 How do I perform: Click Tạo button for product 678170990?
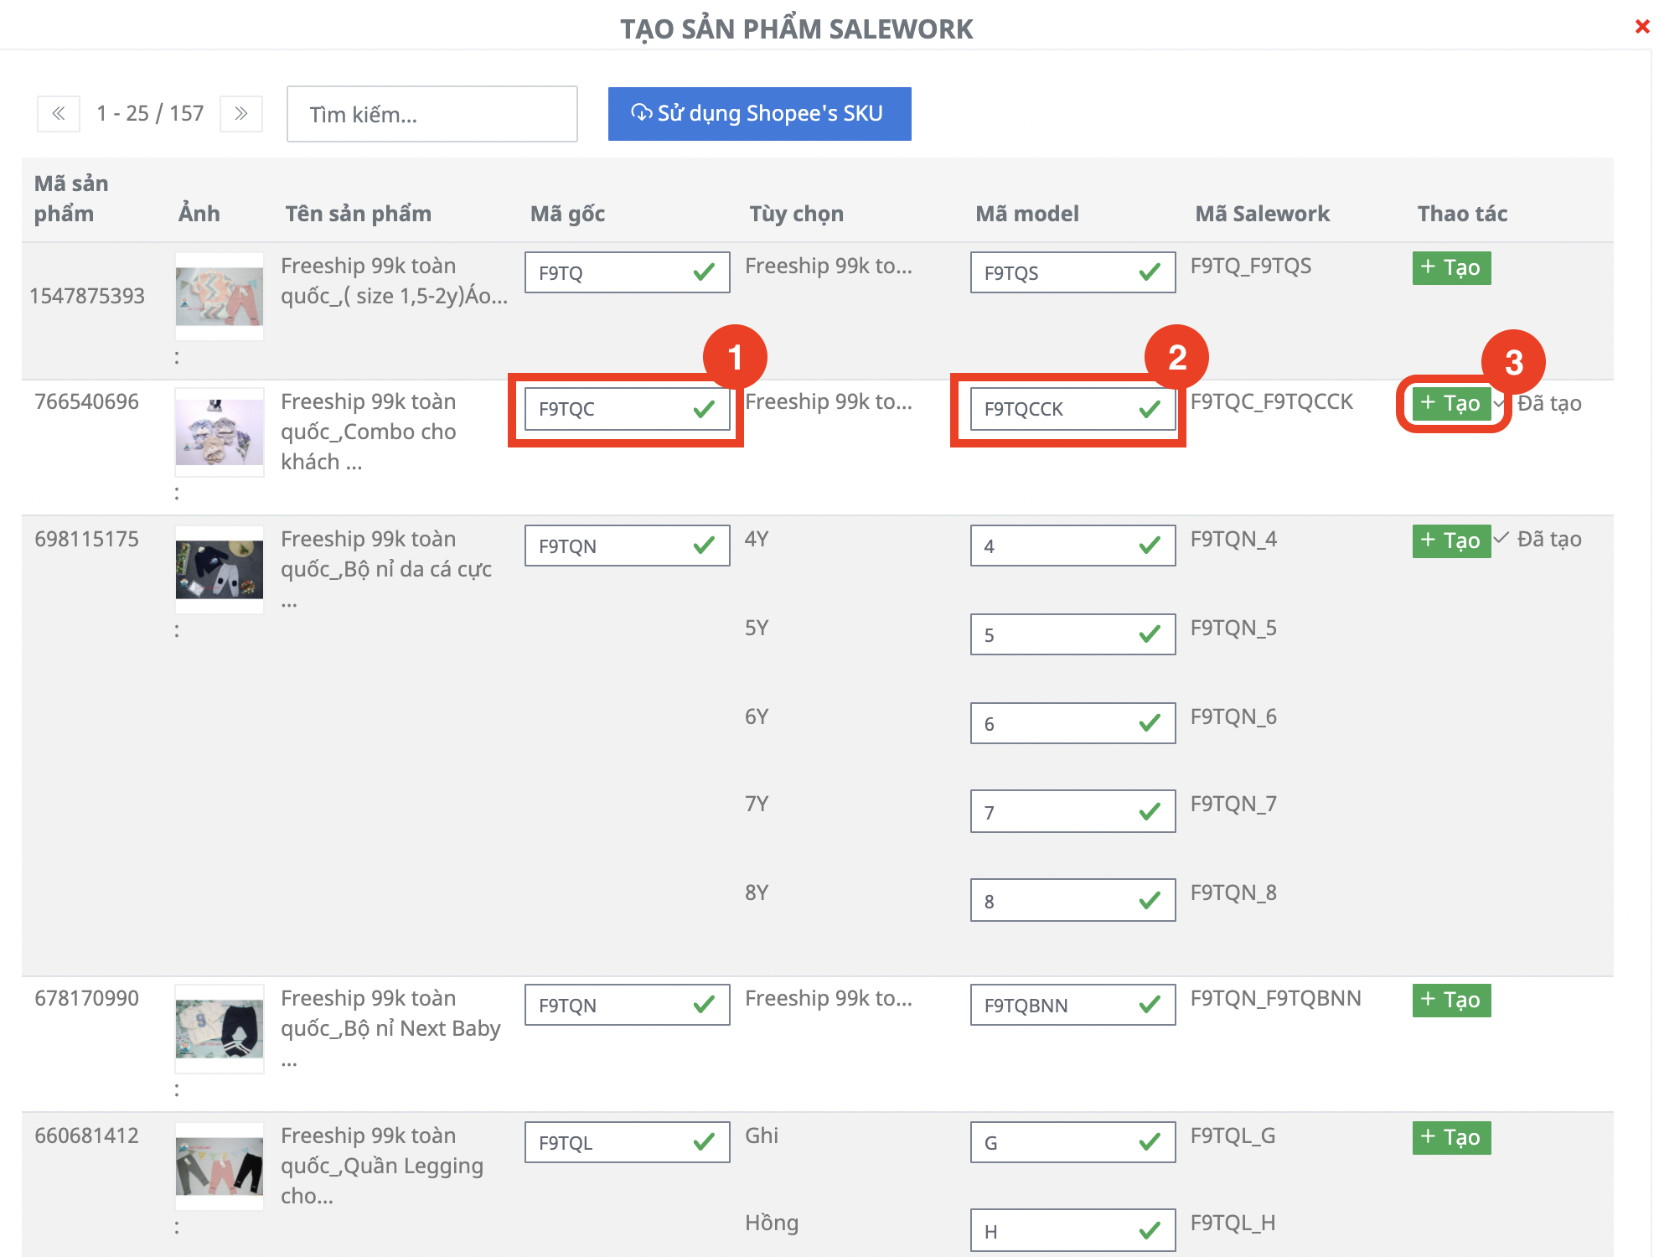[x=1450, y=1000]
